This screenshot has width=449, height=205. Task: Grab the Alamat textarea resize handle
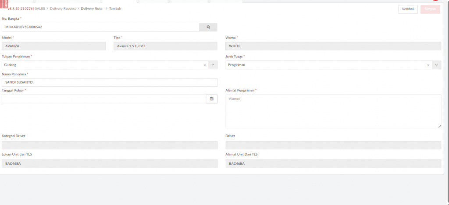(x=439, y=126)
